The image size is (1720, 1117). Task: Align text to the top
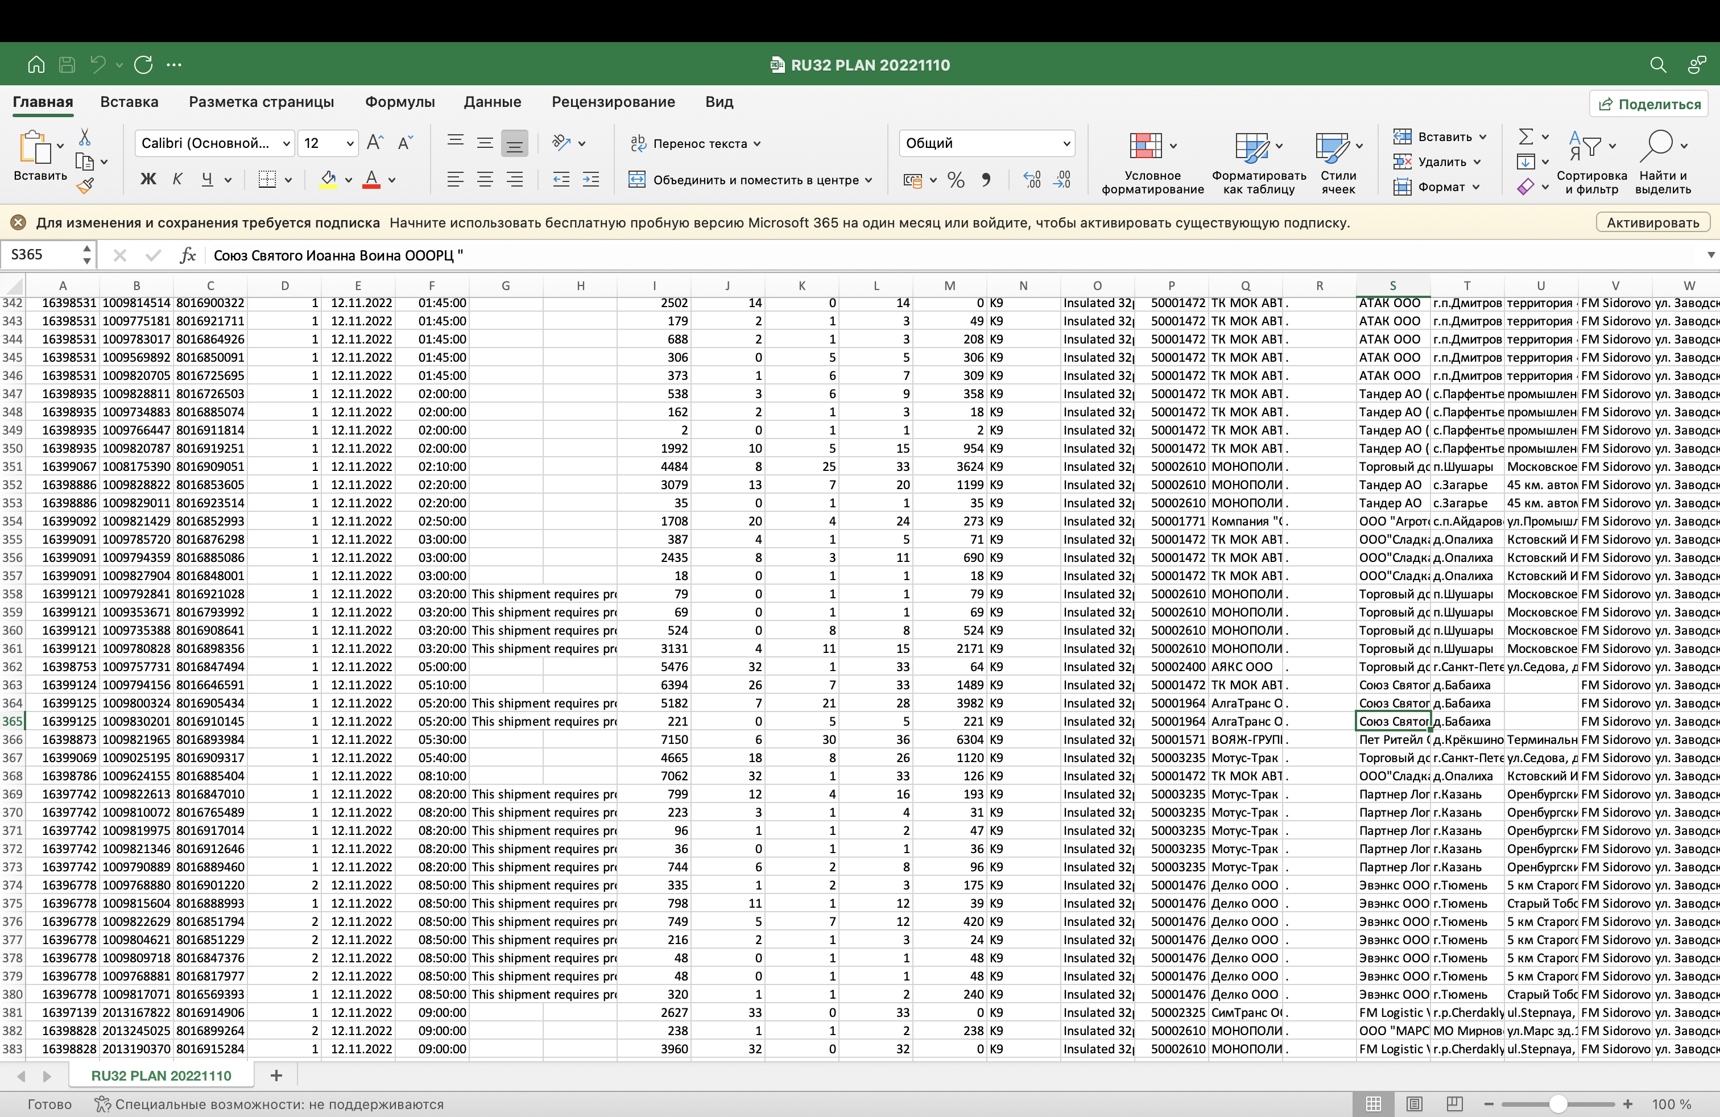(455, 142)
